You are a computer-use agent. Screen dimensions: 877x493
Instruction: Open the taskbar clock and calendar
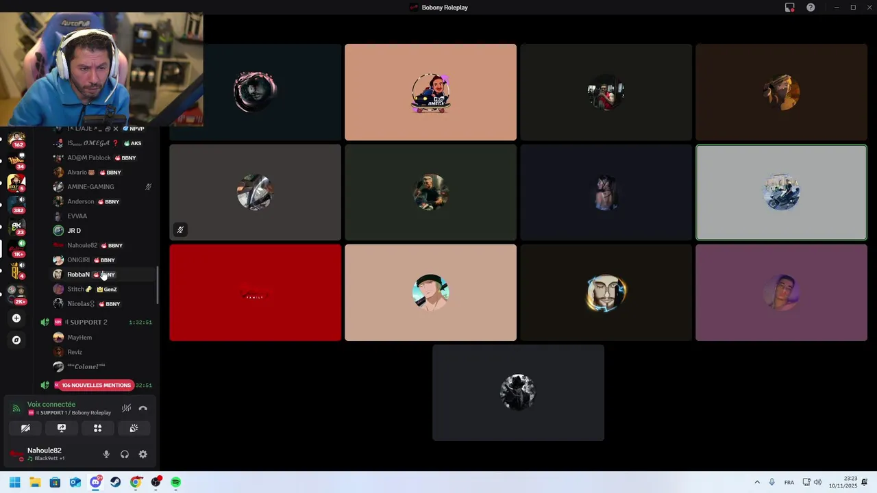(x=843, y=482)
